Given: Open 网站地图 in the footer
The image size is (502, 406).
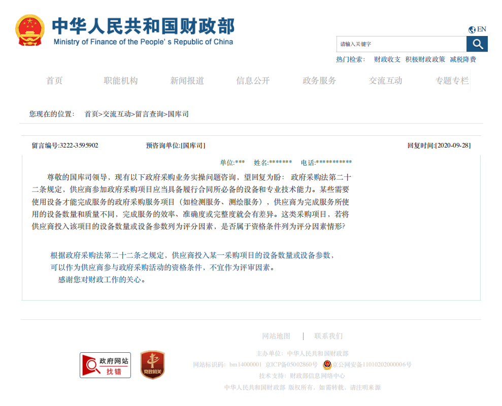Looking at the screenshot, I should [x=276, y=336].
